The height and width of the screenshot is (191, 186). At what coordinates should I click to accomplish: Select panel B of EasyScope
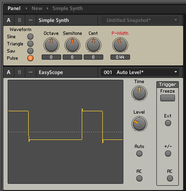click(x=20, y=72)
